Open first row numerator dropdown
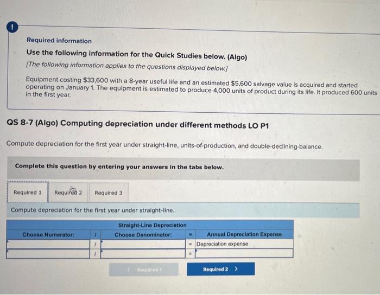 tap(48, 244)
